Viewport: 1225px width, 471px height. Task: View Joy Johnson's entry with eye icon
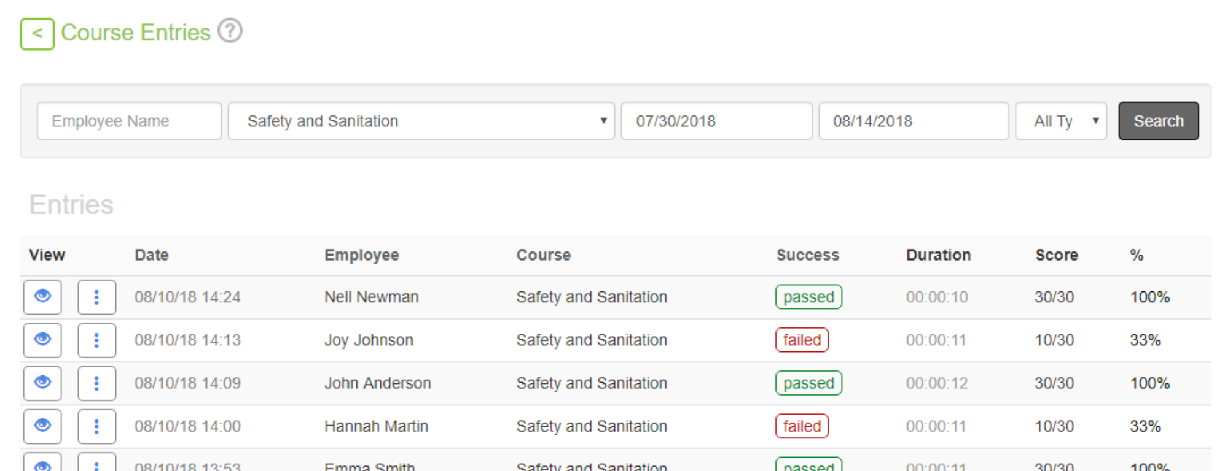[x=42, y=340]
